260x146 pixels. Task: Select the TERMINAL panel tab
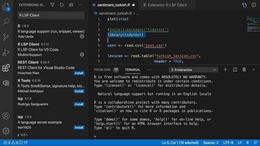pos(132,70)
